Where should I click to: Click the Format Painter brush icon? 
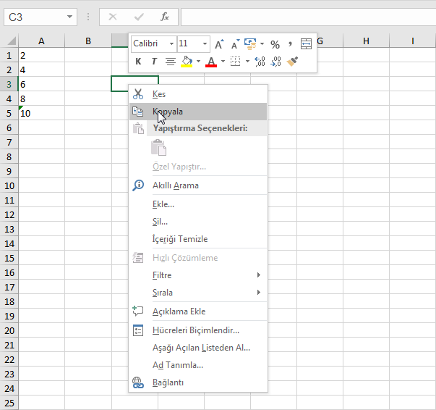(x=292, y=62)
